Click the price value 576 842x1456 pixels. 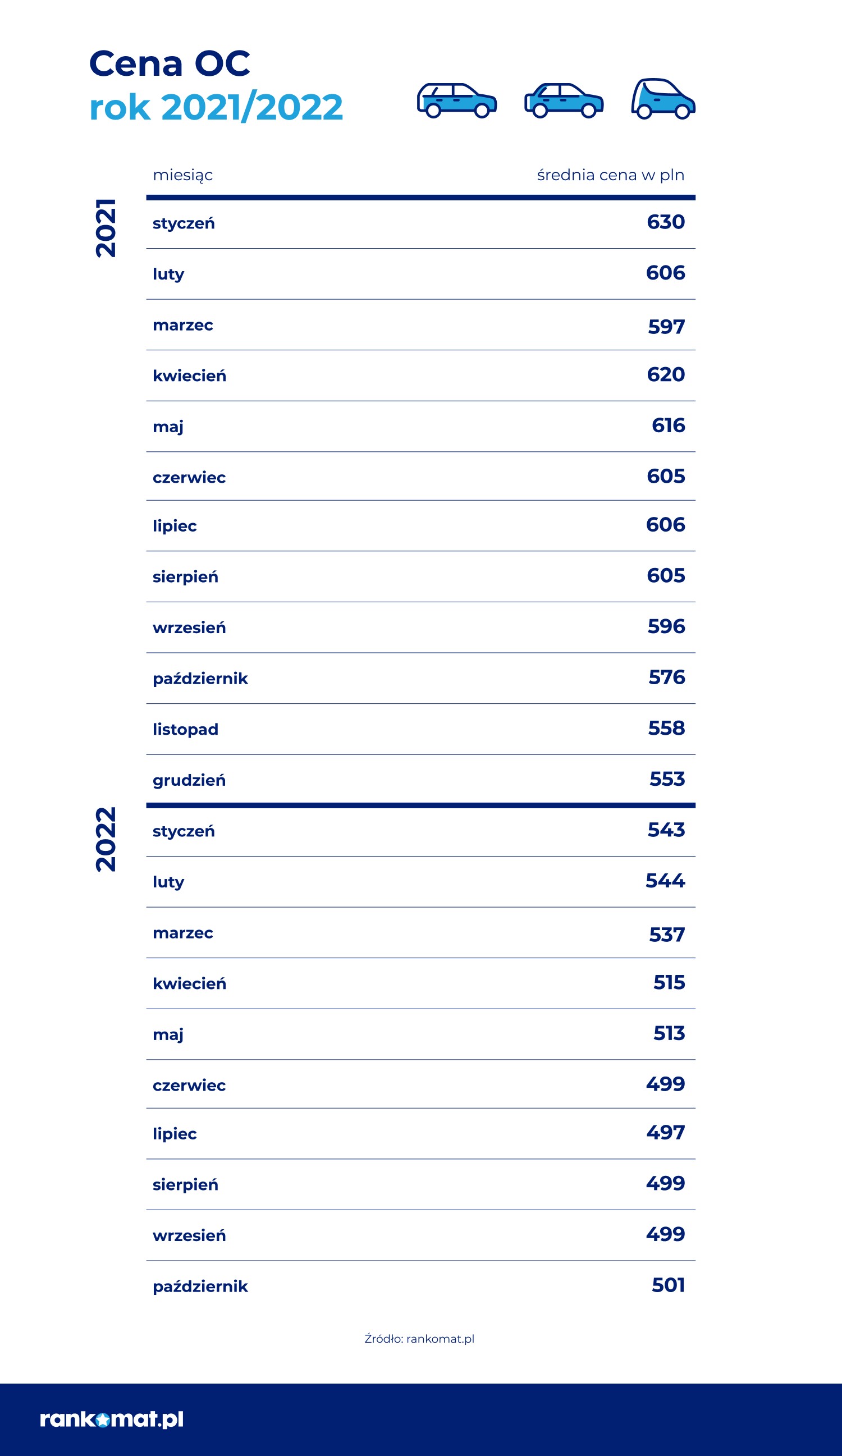666,677
